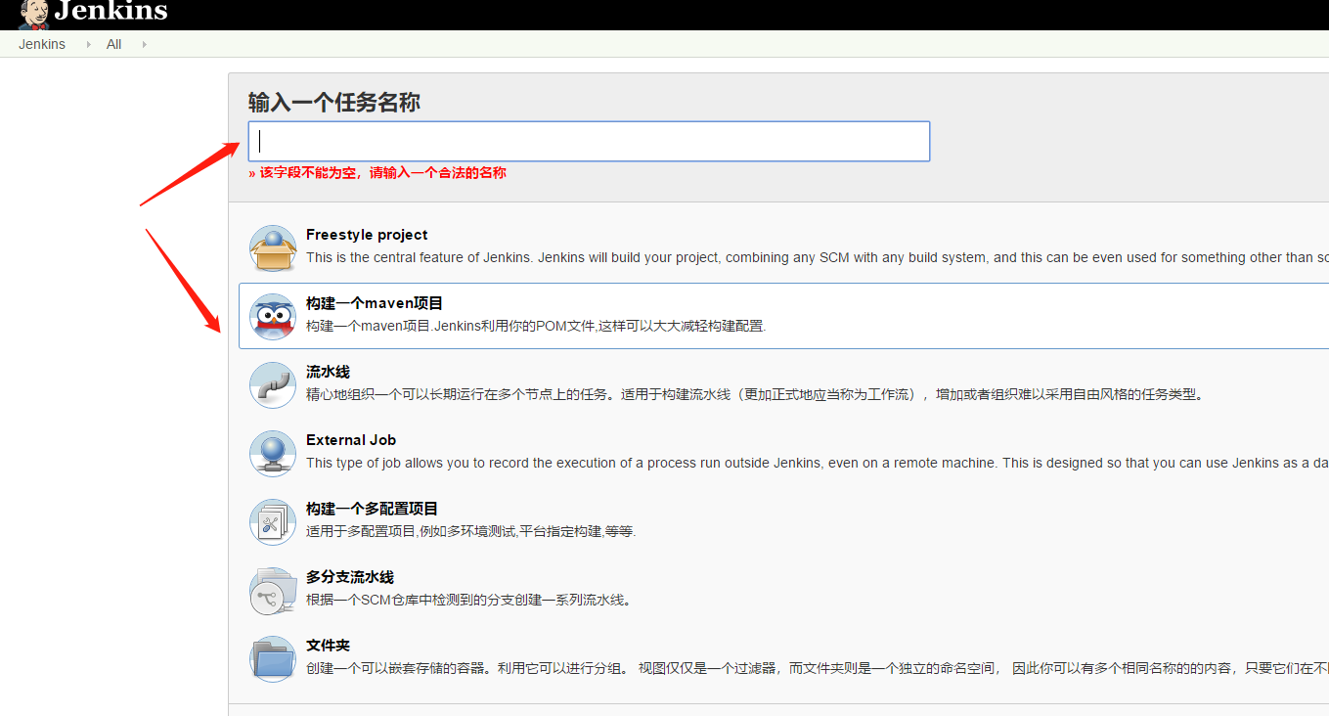Screen dimensions: 1329x716
Task: Click the 精心地组织 pipeline description
Action: point(755,394)
